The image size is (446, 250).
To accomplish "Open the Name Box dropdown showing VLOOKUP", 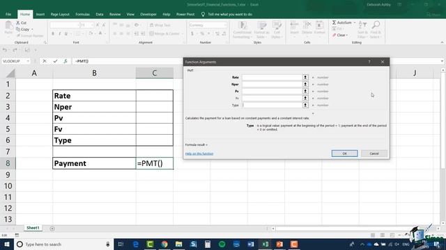I will coord(28,61).
